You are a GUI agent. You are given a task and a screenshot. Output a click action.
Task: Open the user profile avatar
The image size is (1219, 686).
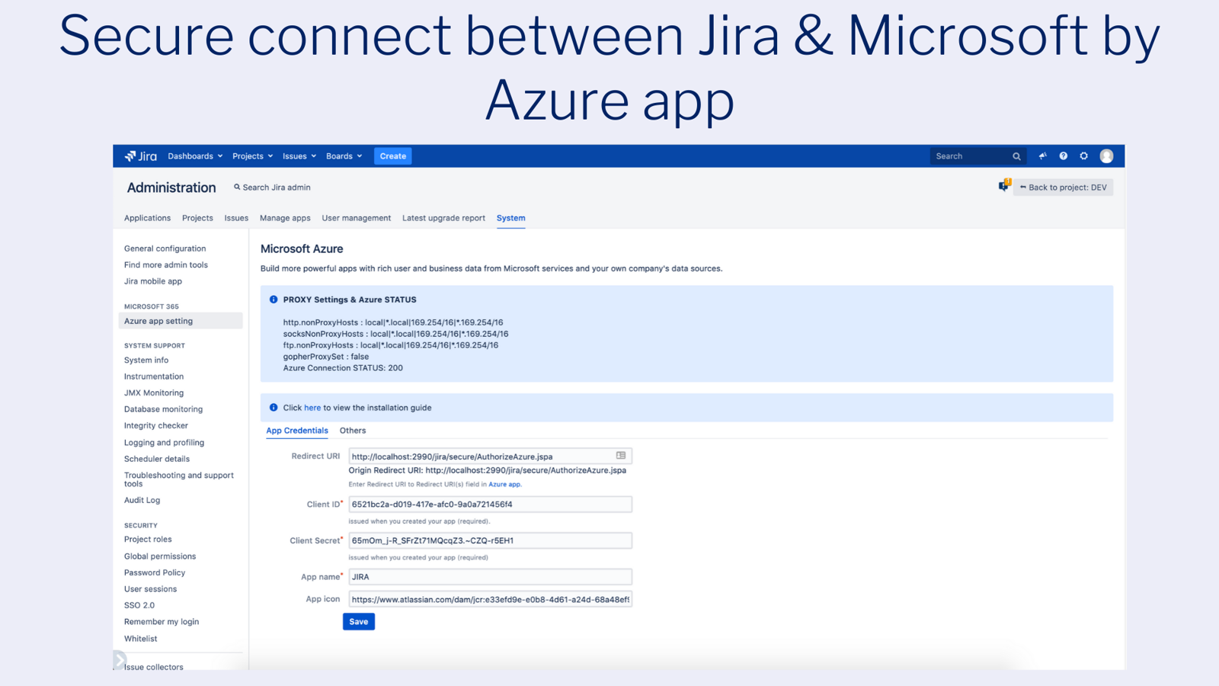(1106, 156)
